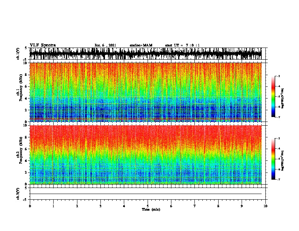Click the ch.1 PSD color bar
Image resolution: width=299 pixels, height=231 pixels.
tap(273, 97)
